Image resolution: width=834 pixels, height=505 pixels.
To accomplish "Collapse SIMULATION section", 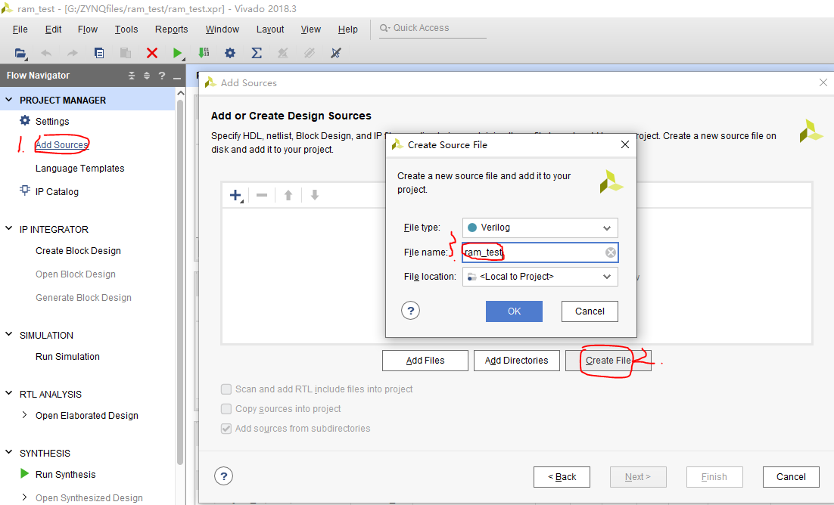I will coord(8,334).
